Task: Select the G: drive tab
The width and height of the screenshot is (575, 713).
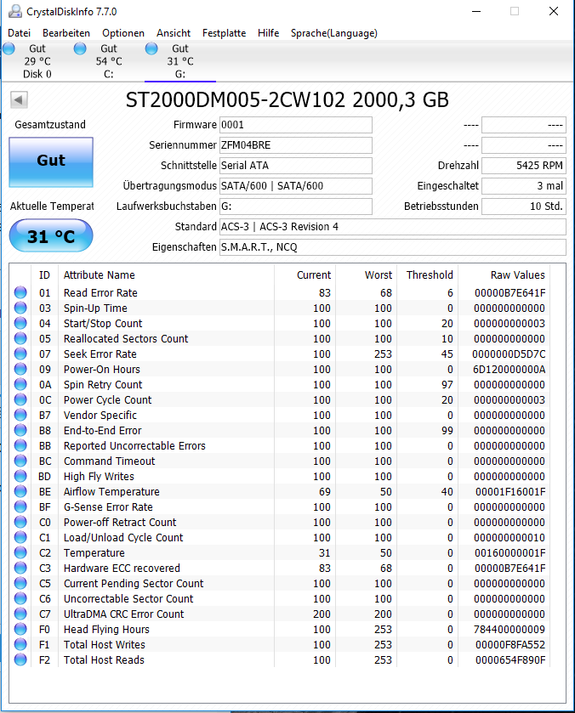Action: click(180, 61)
